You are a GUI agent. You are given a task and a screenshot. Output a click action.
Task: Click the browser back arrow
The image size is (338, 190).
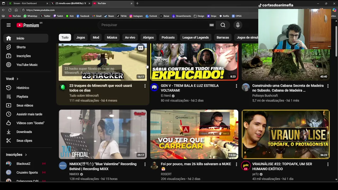point(3,10)
